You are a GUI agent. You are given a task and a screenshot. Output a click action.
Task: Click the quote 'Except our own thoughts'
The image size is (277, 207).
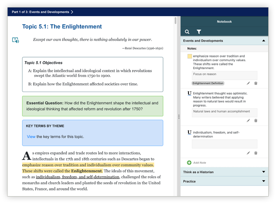tap(93, 40)
